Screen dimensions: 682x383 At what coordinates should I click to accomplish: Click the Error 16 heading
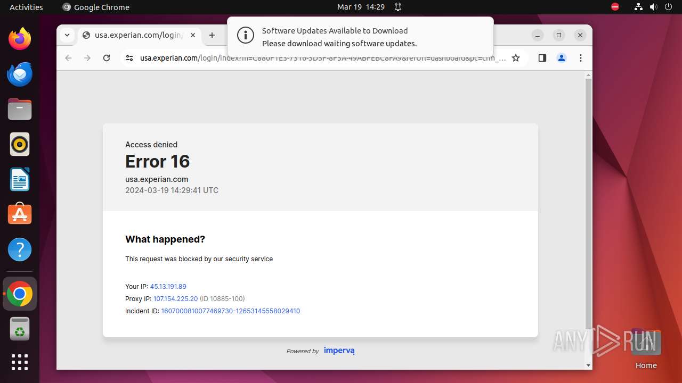point(157,161)
